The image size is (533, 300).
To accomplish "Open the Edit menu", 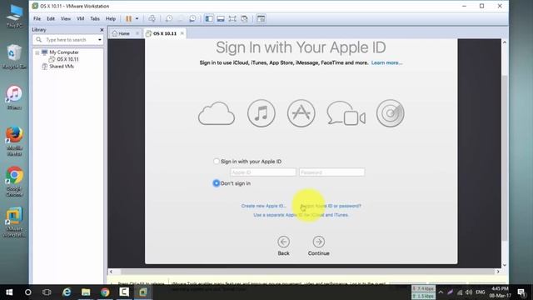I will tap(51, 18).
